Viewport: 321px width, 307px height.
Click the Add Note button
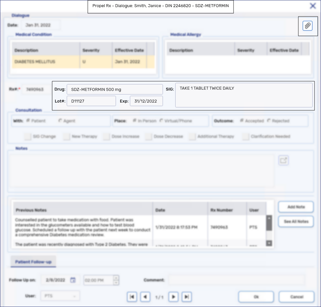pyautogui.click(x=295, y=207)
